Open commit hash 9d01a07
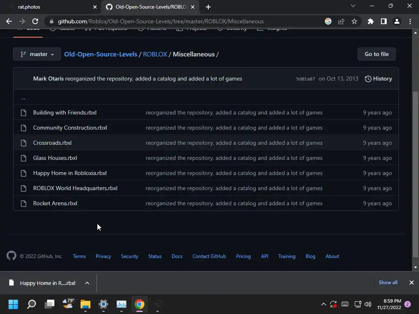The height and width of the screenshot is (314, 419). coord(305,79)
